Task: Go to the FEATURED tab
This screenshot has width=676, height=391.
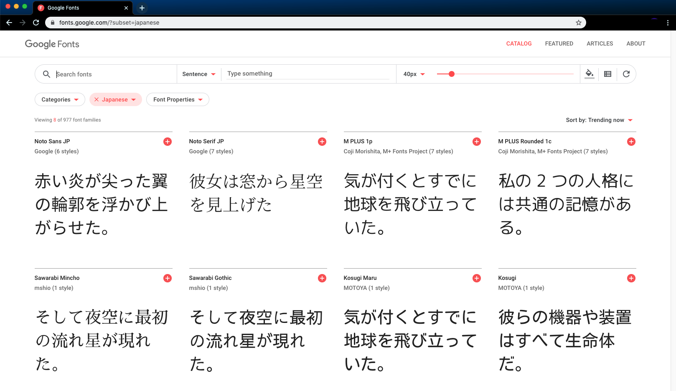Action: [x=559, y=43]
